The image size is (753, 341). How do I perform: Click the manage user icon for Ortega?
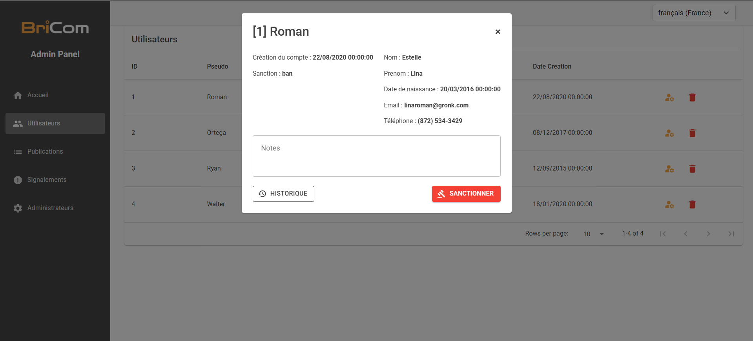coord(669,133)
